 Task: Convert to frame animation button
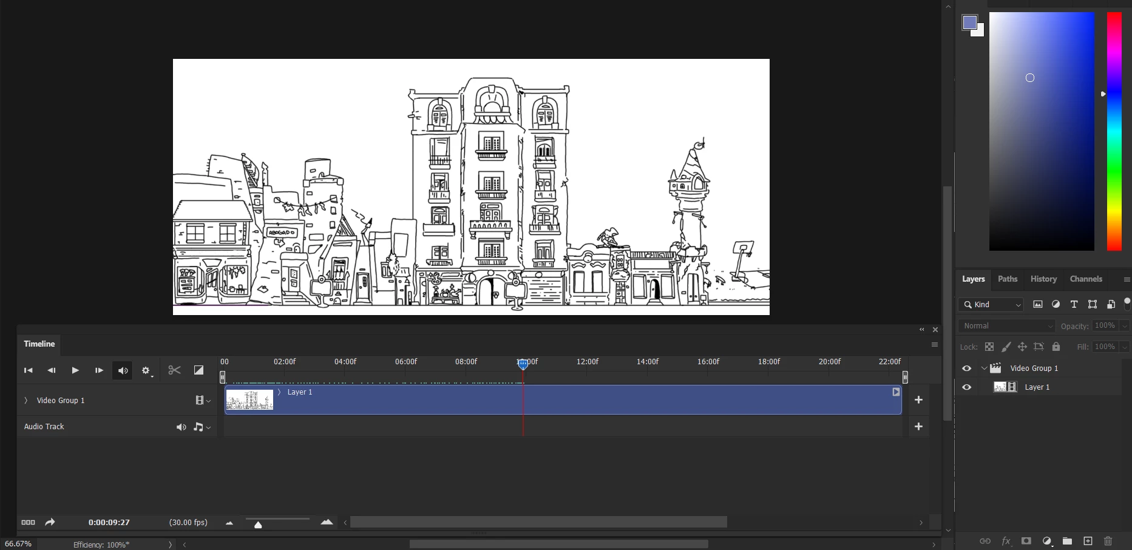click(x=28, y=523)
